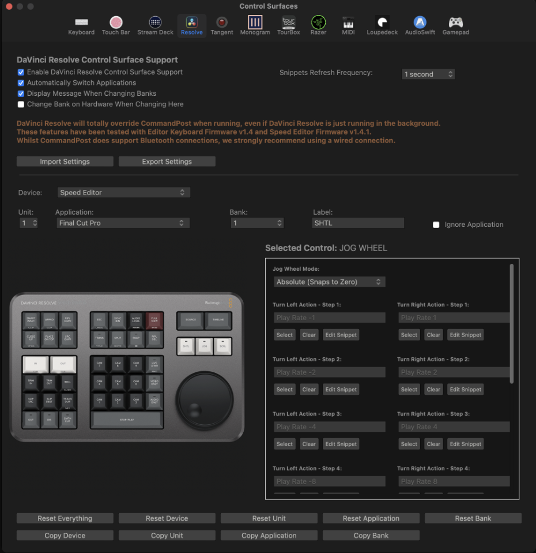Select the white JOG key
The width and height of the screenshot is (536, 553).
pyautogui.click(x=204, y=346)
